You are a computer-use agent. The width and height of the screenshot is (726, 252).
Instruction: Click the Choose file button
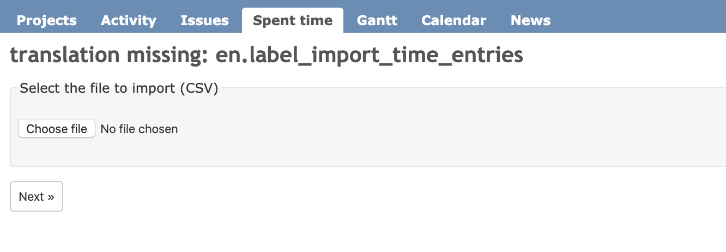tap(57, 129)
